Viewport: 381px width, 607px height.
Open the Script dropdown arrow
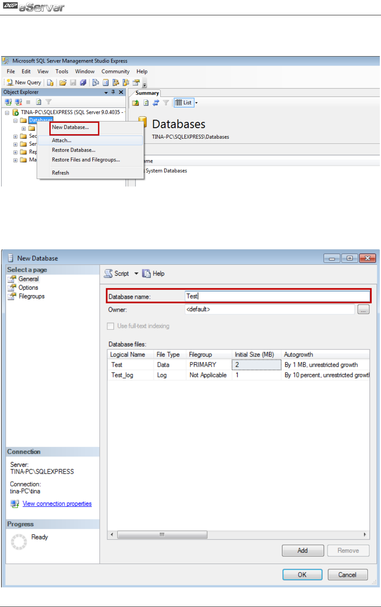point(136,274)
